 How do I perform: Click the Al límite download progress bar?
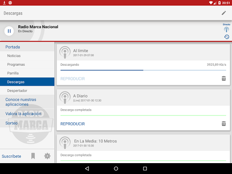coord(143,70)
